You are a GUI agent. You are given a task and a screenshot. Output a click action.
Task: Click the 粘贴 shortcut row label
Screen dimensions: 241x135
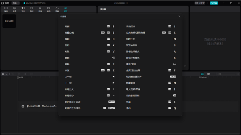click(67, 52)
